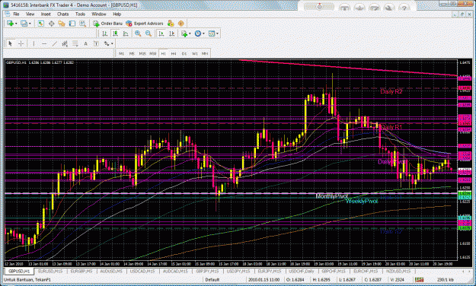The height and width of the screenshot is (286, 476).
Task: Open the File menu
Action: click(16, 14)
